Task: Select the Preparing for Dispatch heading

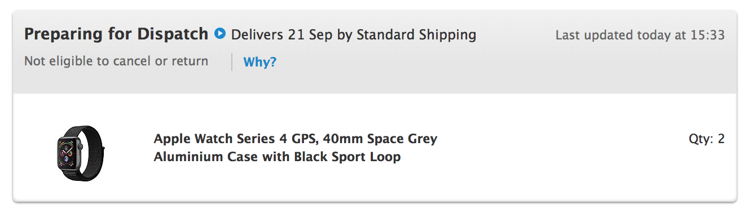Action: (116, 34)
